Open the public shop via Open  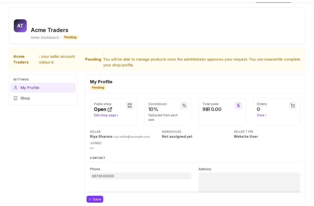coord(103,109)
